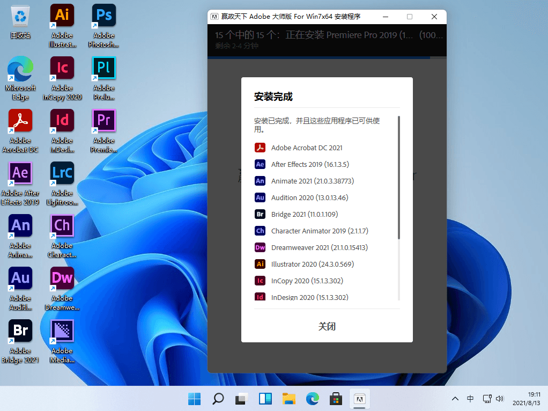Open Adobe Character Animator desktop icon
Viewport: 548px width, 411px height.
click(62, 236)
